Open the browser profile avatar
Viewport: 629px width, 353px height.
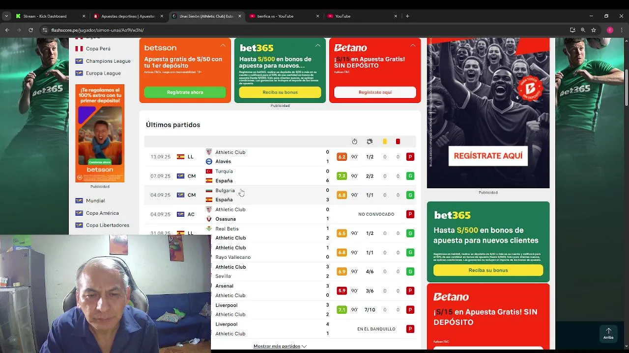[x=610, y=30]
